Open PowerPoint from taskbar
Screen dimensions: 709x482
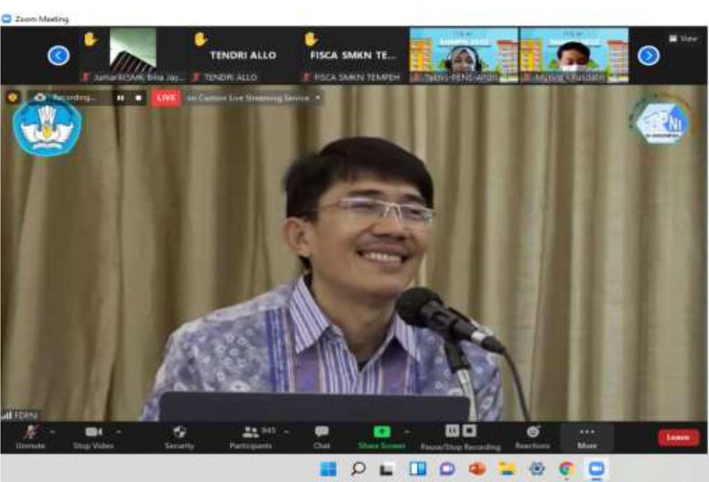click(477, 469)
